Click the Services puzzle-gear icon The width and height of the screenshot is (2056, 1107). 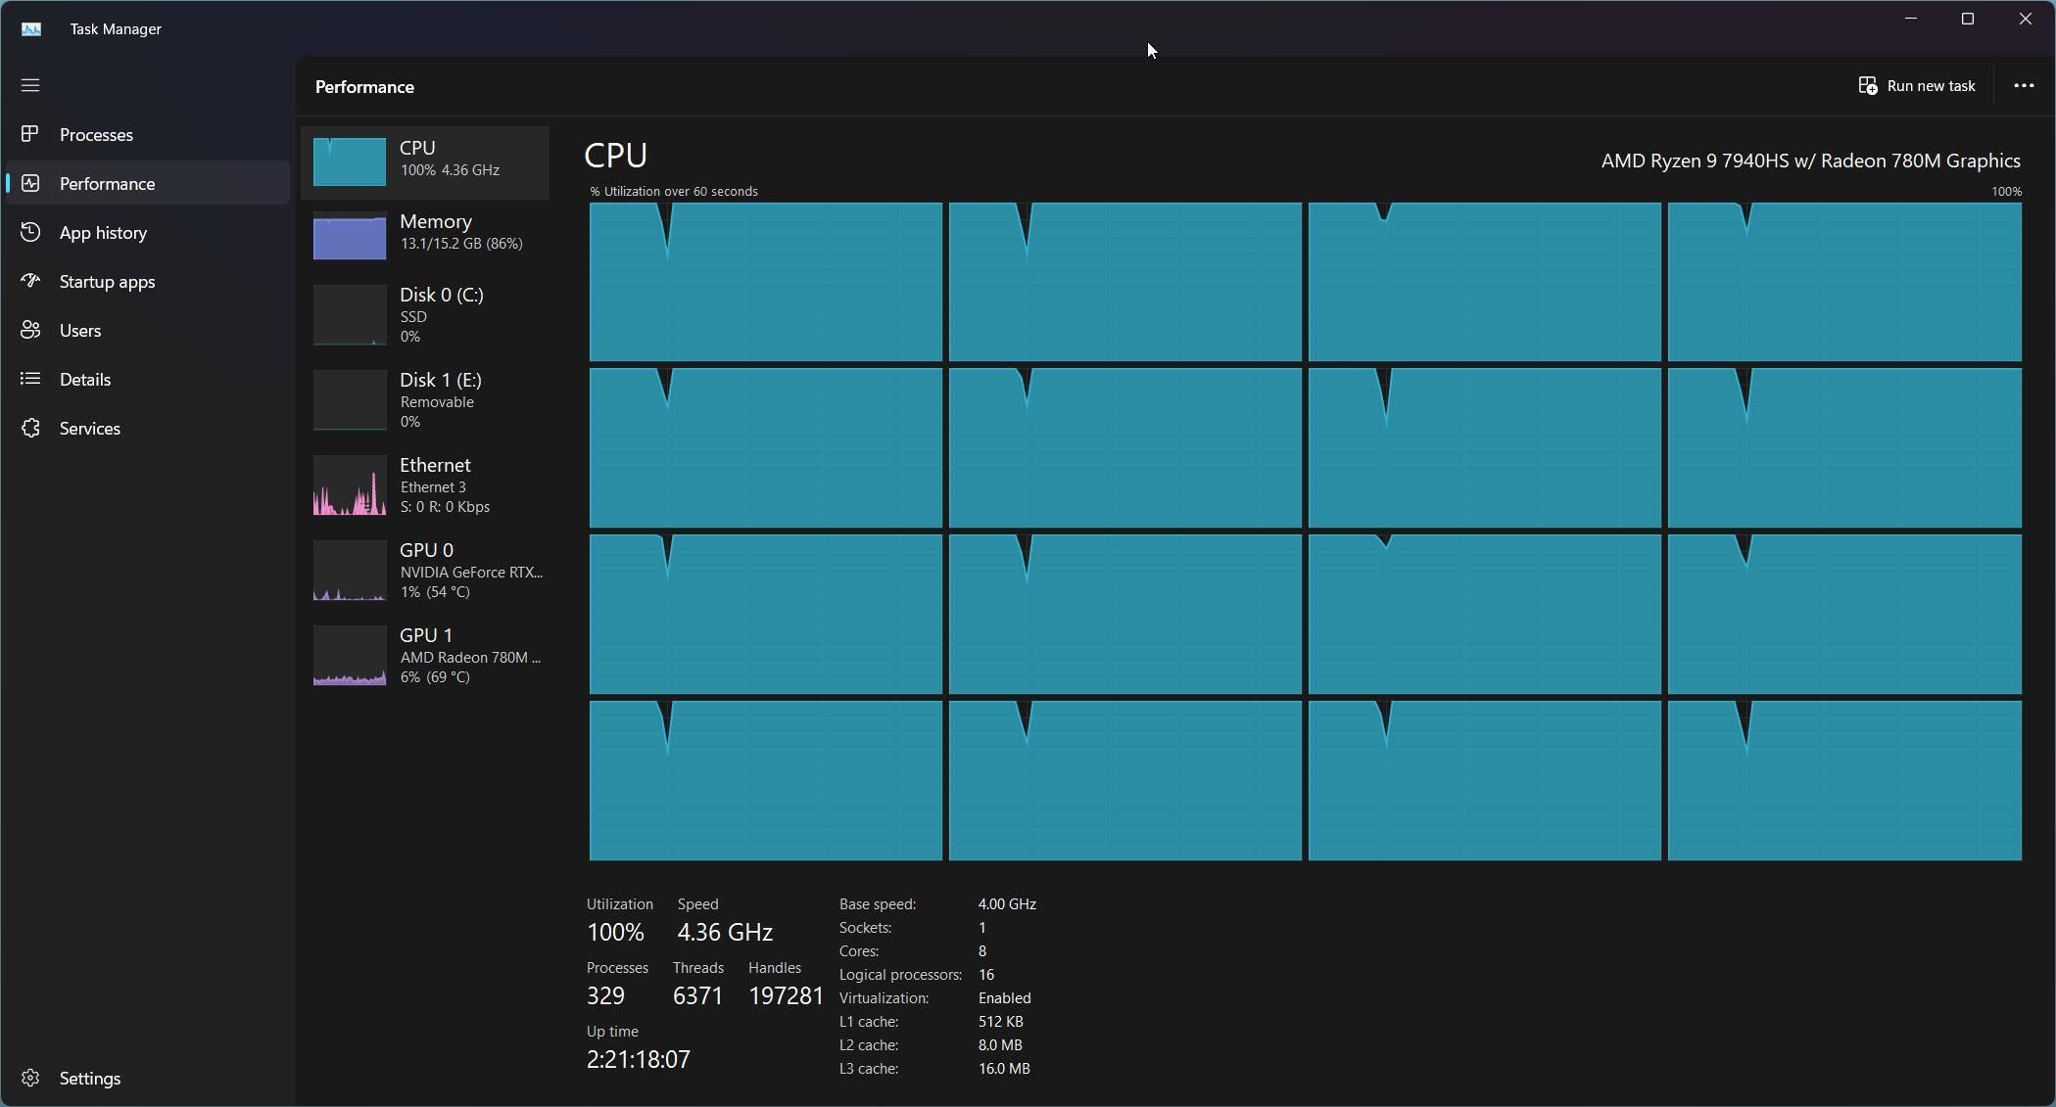click(30, 428)
